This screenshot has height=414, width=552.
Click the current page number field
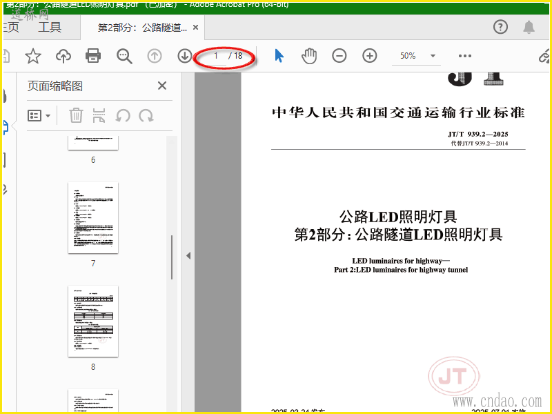pyautogui.click(x=216, y=56)
